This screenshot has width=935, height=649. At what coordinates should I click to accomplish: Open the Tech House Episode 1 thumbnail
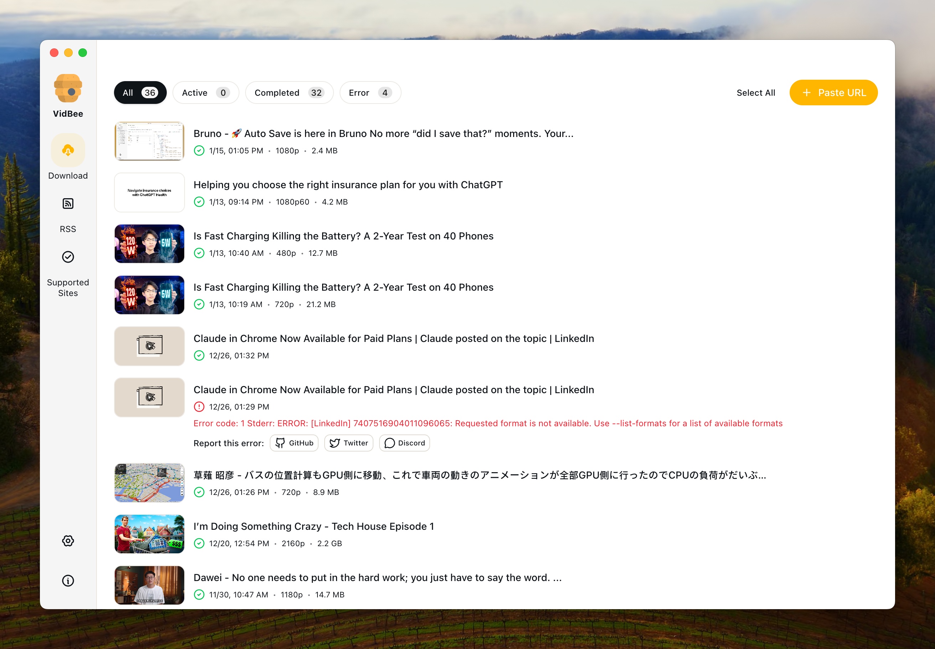coord(149,534)
